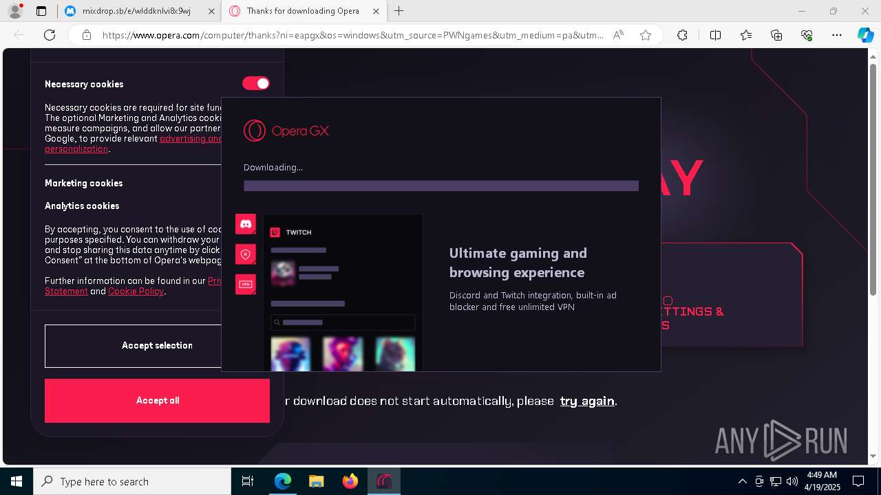This screenshot has width=881, height=495.
Task: Show hidden system tray icons
Action: (x=742, y=481)
